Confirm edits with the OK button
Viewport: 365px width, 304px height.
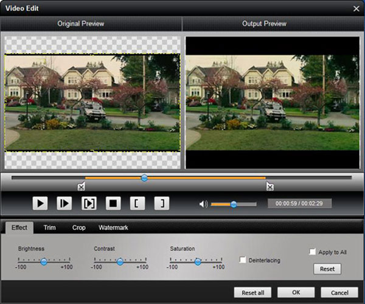296,292
